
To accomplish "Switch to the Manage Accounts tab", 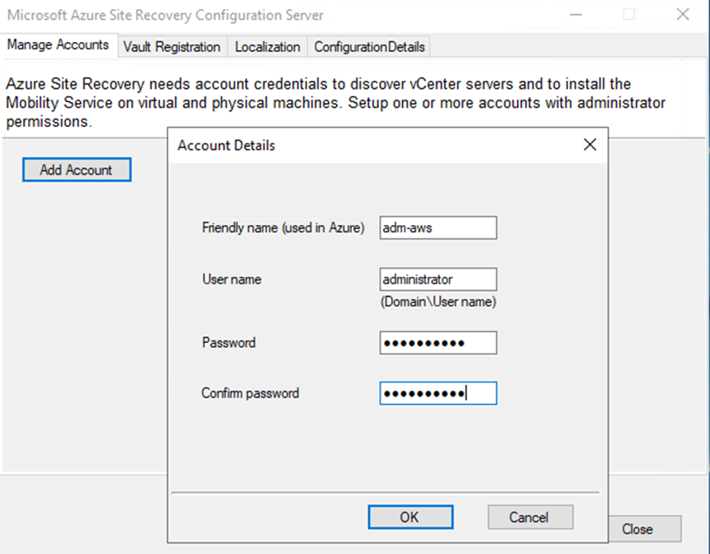I will 58,45.
